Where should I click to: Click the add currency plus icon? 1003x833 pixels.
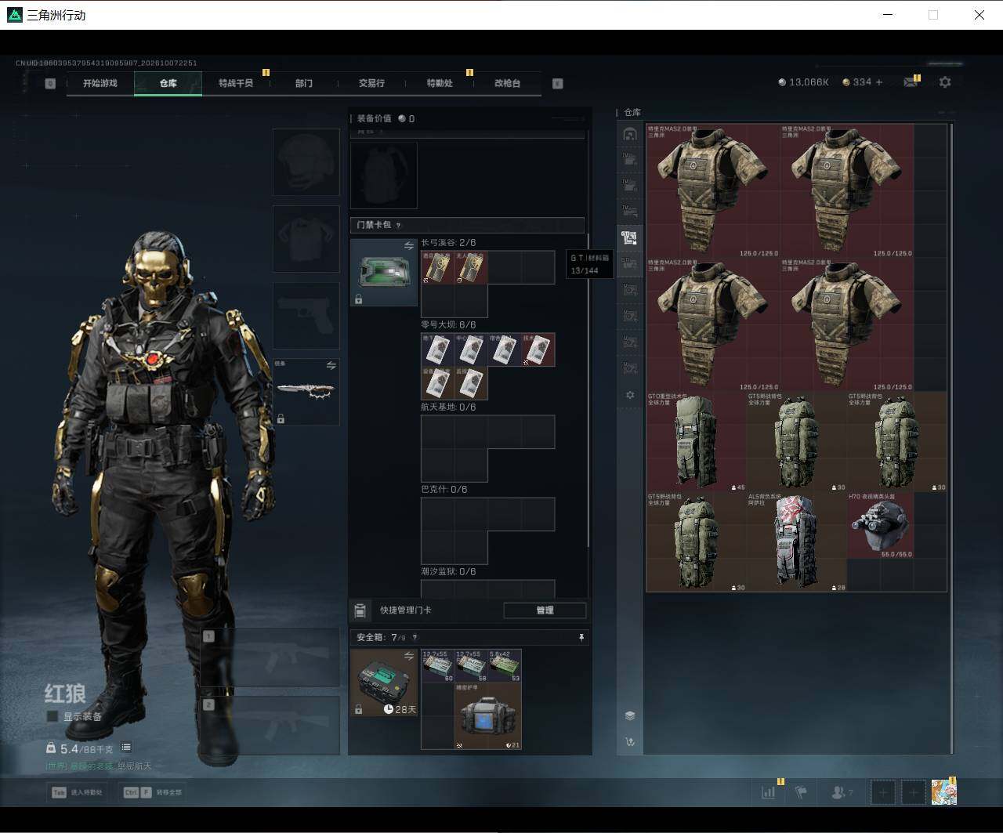point(879,82)
